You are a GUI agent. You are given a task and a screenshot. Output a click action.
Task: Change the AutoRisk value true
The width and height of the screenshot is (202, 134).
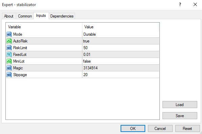click(121, 41)
